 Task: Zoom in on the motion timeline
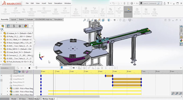(177, 93)
